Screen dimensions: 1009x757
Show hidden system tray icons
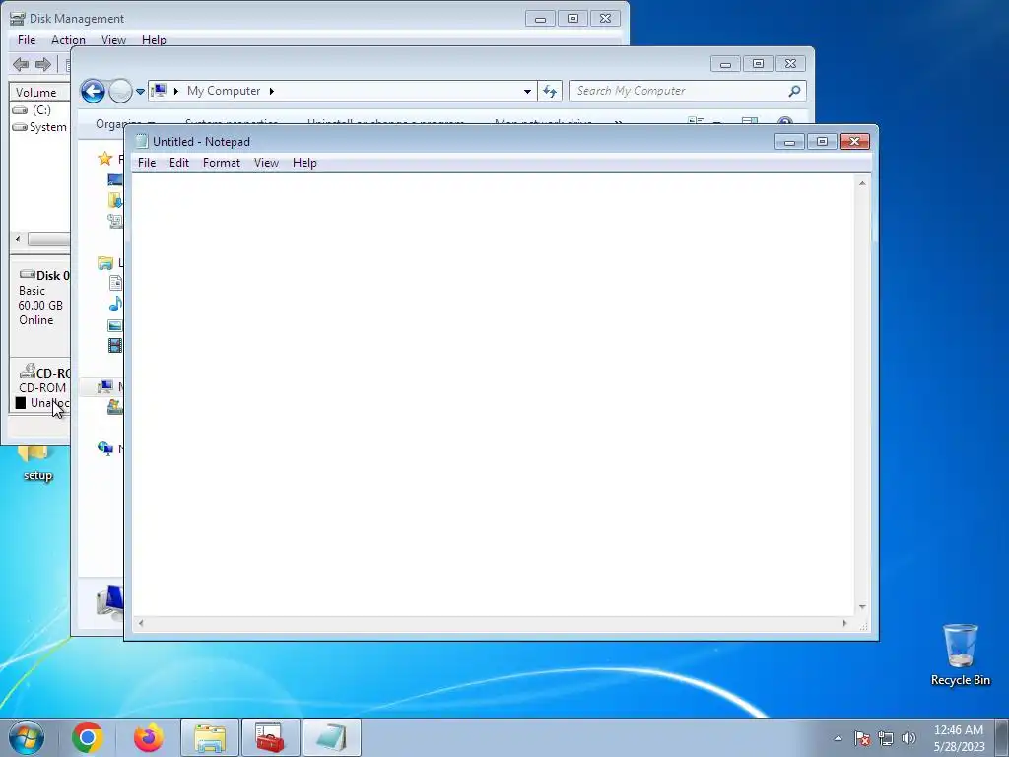(838, 738)
